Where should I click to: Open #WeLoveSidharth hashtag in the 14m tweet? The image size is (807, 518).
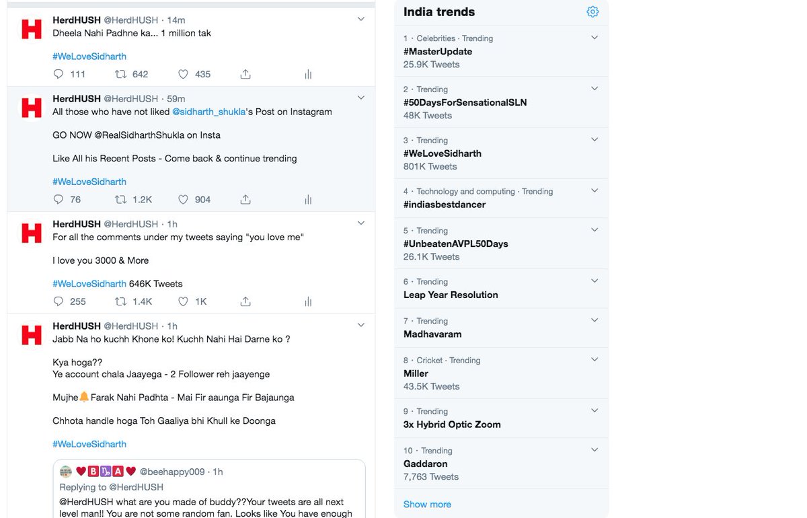point(89,57)
